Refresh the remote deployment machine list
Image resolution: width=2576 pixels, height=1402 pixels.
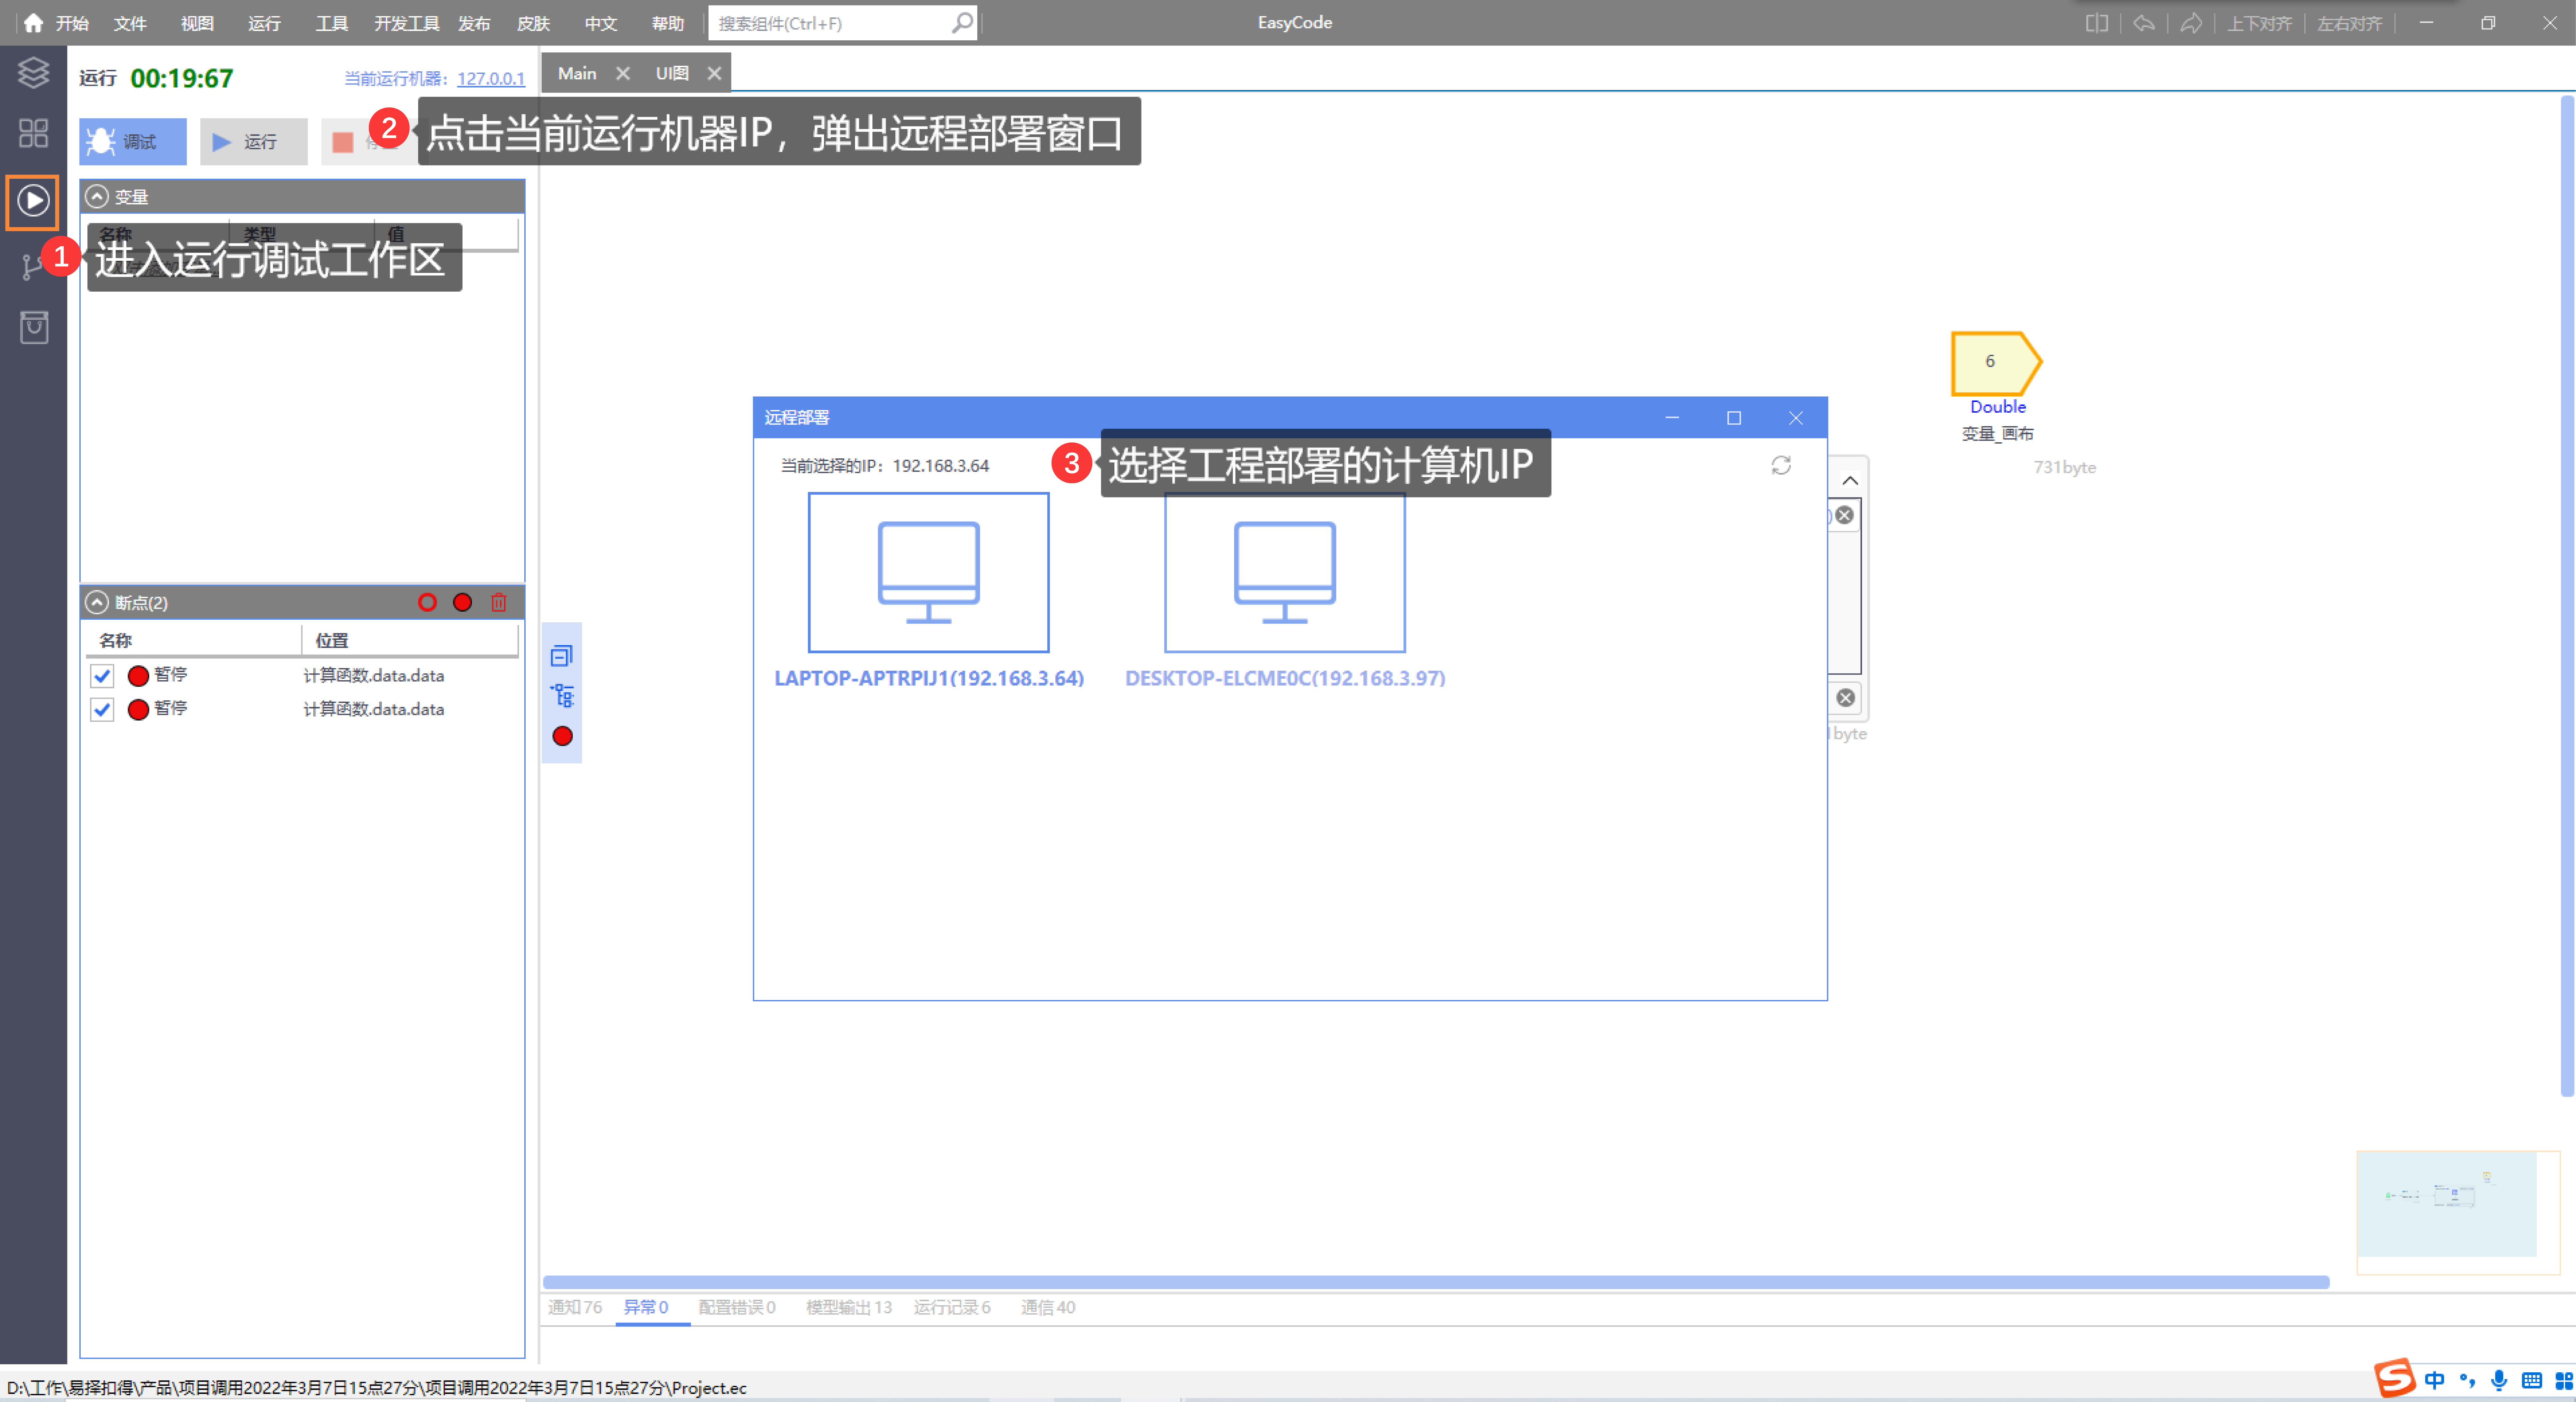coord(1781,465)
